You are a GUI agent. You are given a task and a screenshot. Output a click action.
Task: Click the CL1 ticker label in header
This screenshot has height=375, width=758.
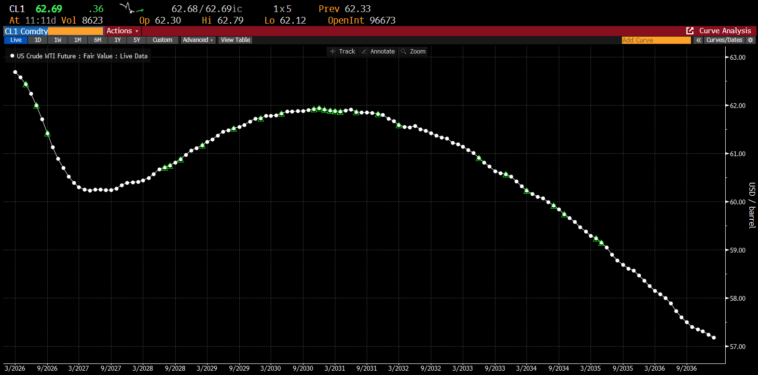click(17, 9)
